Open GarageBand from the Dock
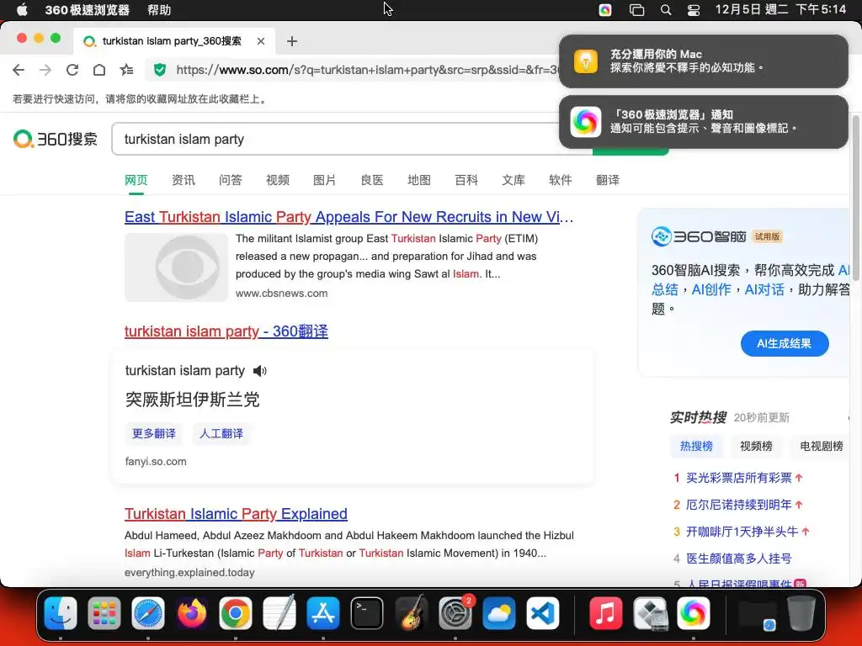 (x=411, y=613)
